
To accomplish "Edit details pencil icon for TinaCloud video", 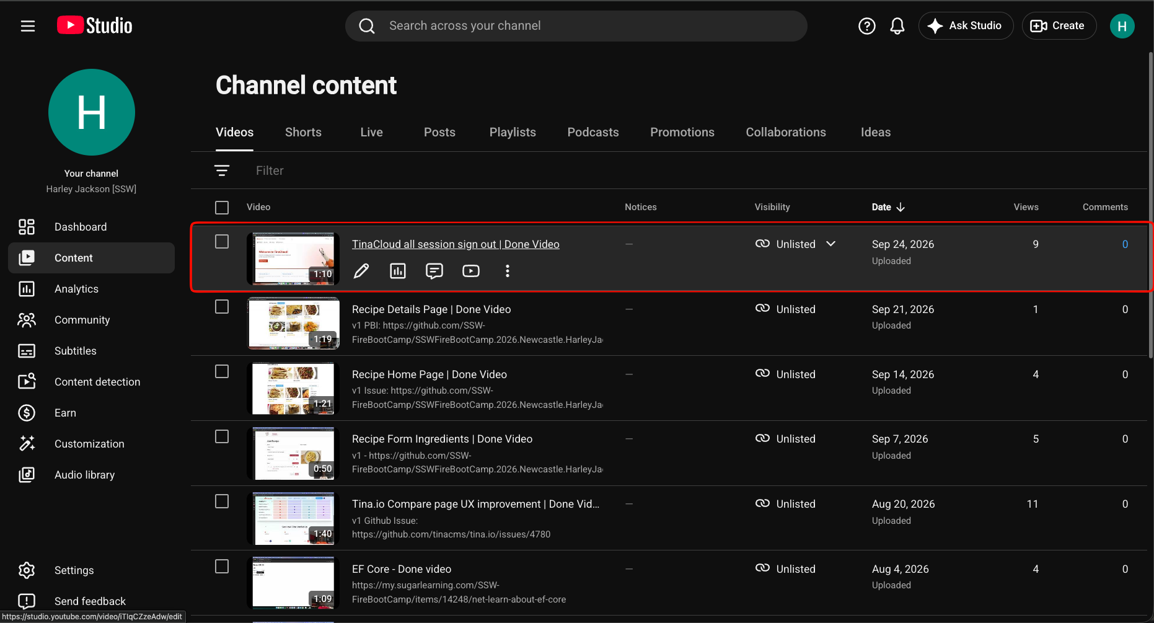I will (x=361, y=271).
